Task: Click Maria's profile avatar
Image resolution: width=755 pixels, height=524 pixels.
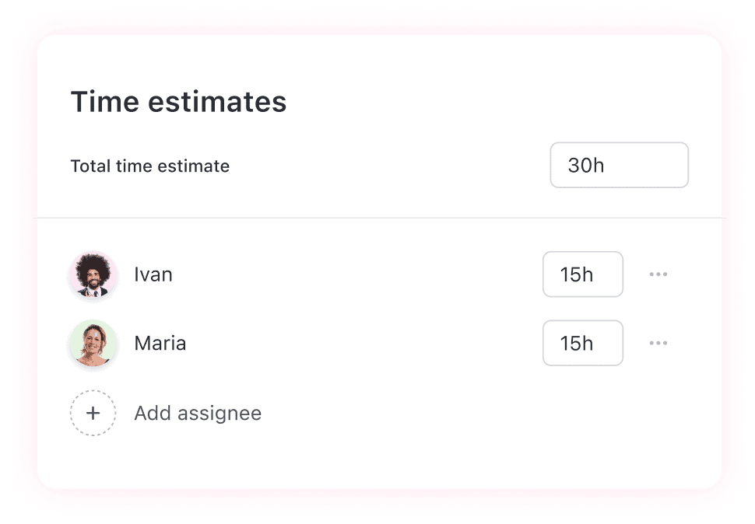Action: [x=93, y=344]
